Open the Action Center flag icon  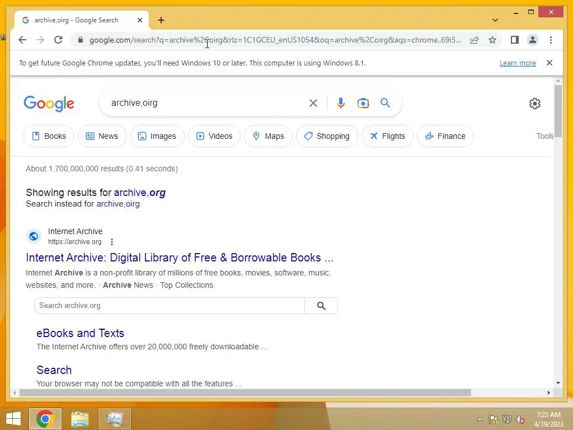(494, 419)
